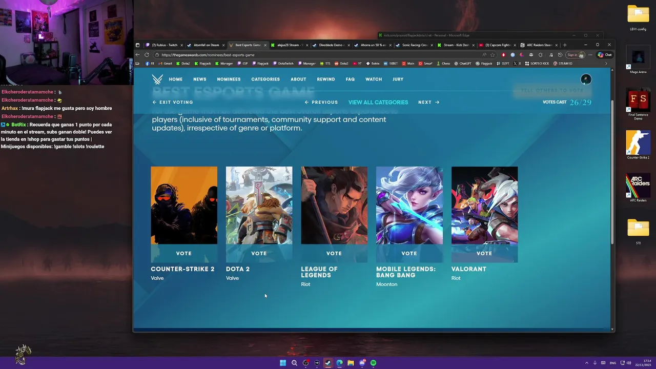Vote for Valorant
Viewport: 656px width, 369px height.
(484, 253)
